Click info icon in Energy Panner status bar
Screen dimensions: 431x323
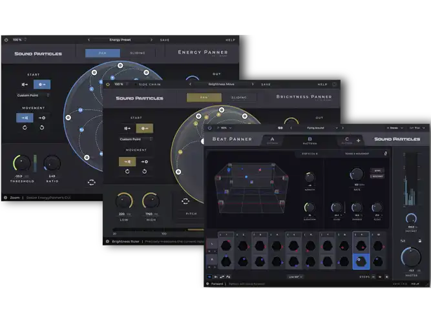(x=5, y=198)
